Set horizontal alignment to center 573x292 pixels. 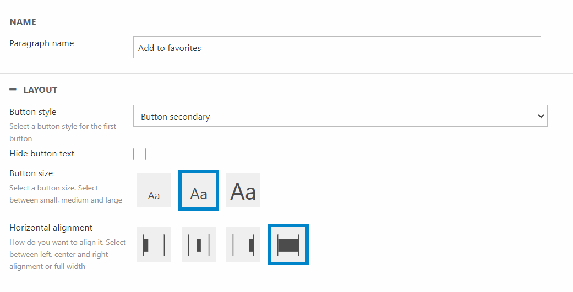click(199, 245)
